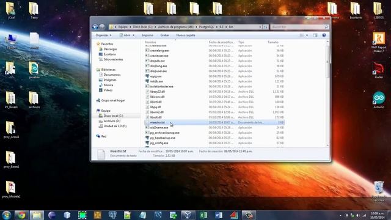This screenshot has width=391, height=220.
Task: Open Excel from the taskbar
Action: point(203,215)
